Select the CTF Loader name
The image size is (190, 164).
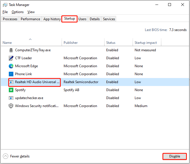click(x=24, y=58)
